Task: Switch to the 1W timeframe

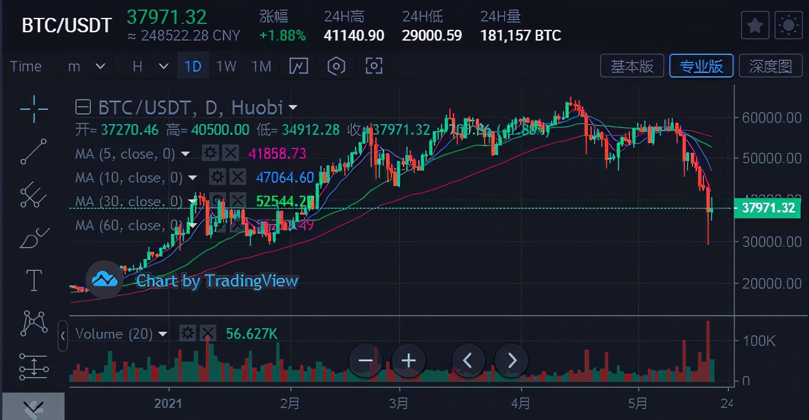Action: 226,66
